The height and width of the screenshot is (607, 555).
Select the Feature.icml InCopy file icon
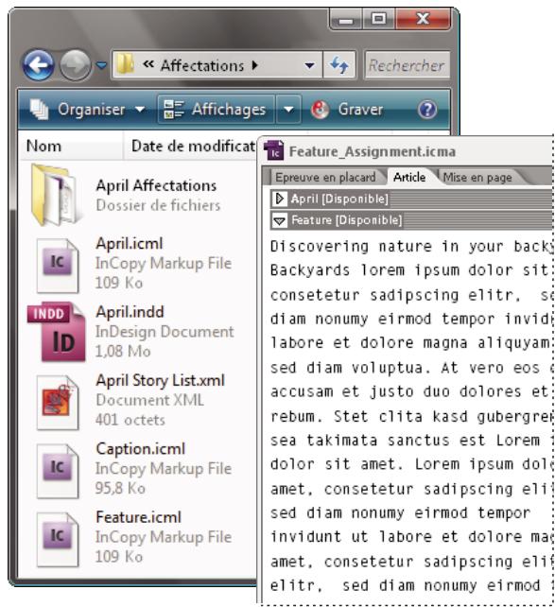[x=58, y=539]
